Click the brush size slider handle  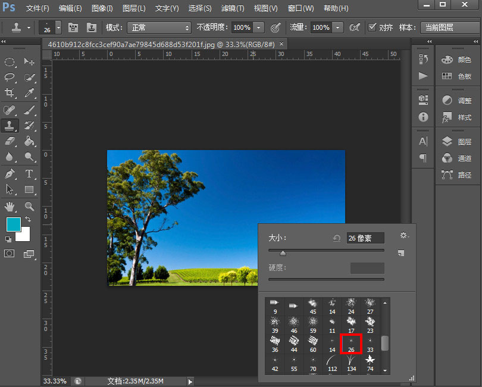point(283,253)
